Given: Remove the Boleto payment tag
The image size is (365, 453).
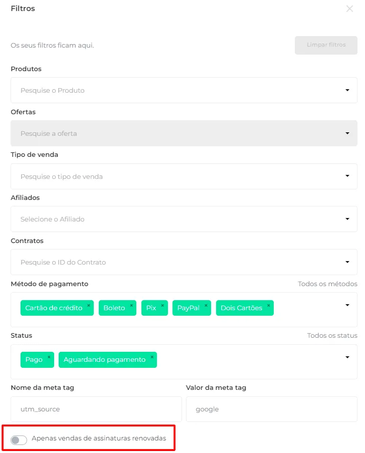Looking at the screenshot, I should point(131,305).
